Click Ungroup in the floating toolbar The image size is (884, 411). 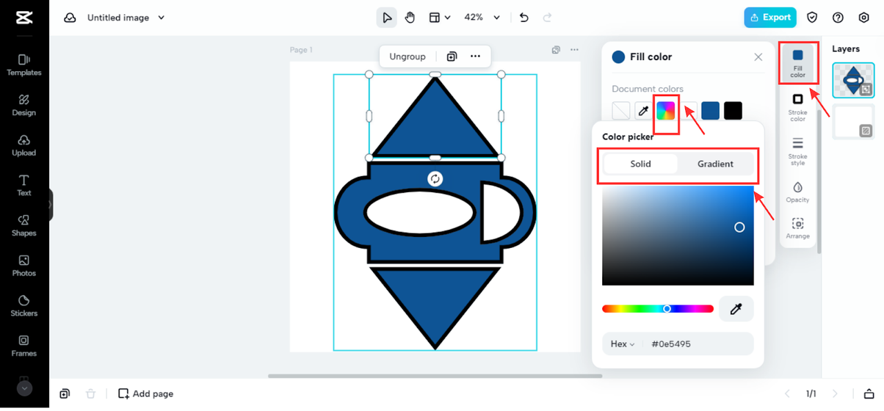[x=407, y=57]
